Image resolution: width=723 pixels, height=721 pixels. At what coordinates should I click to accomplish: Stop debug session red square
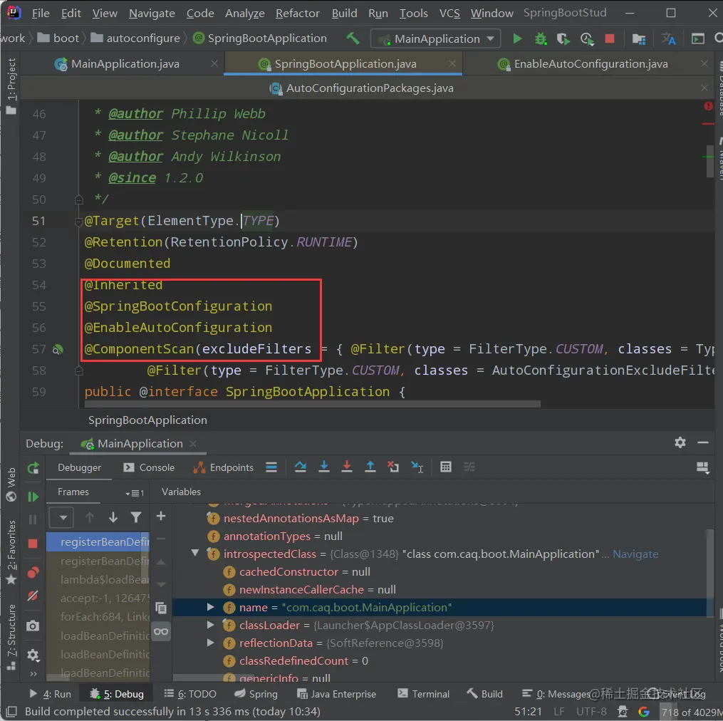click(33, 544)
